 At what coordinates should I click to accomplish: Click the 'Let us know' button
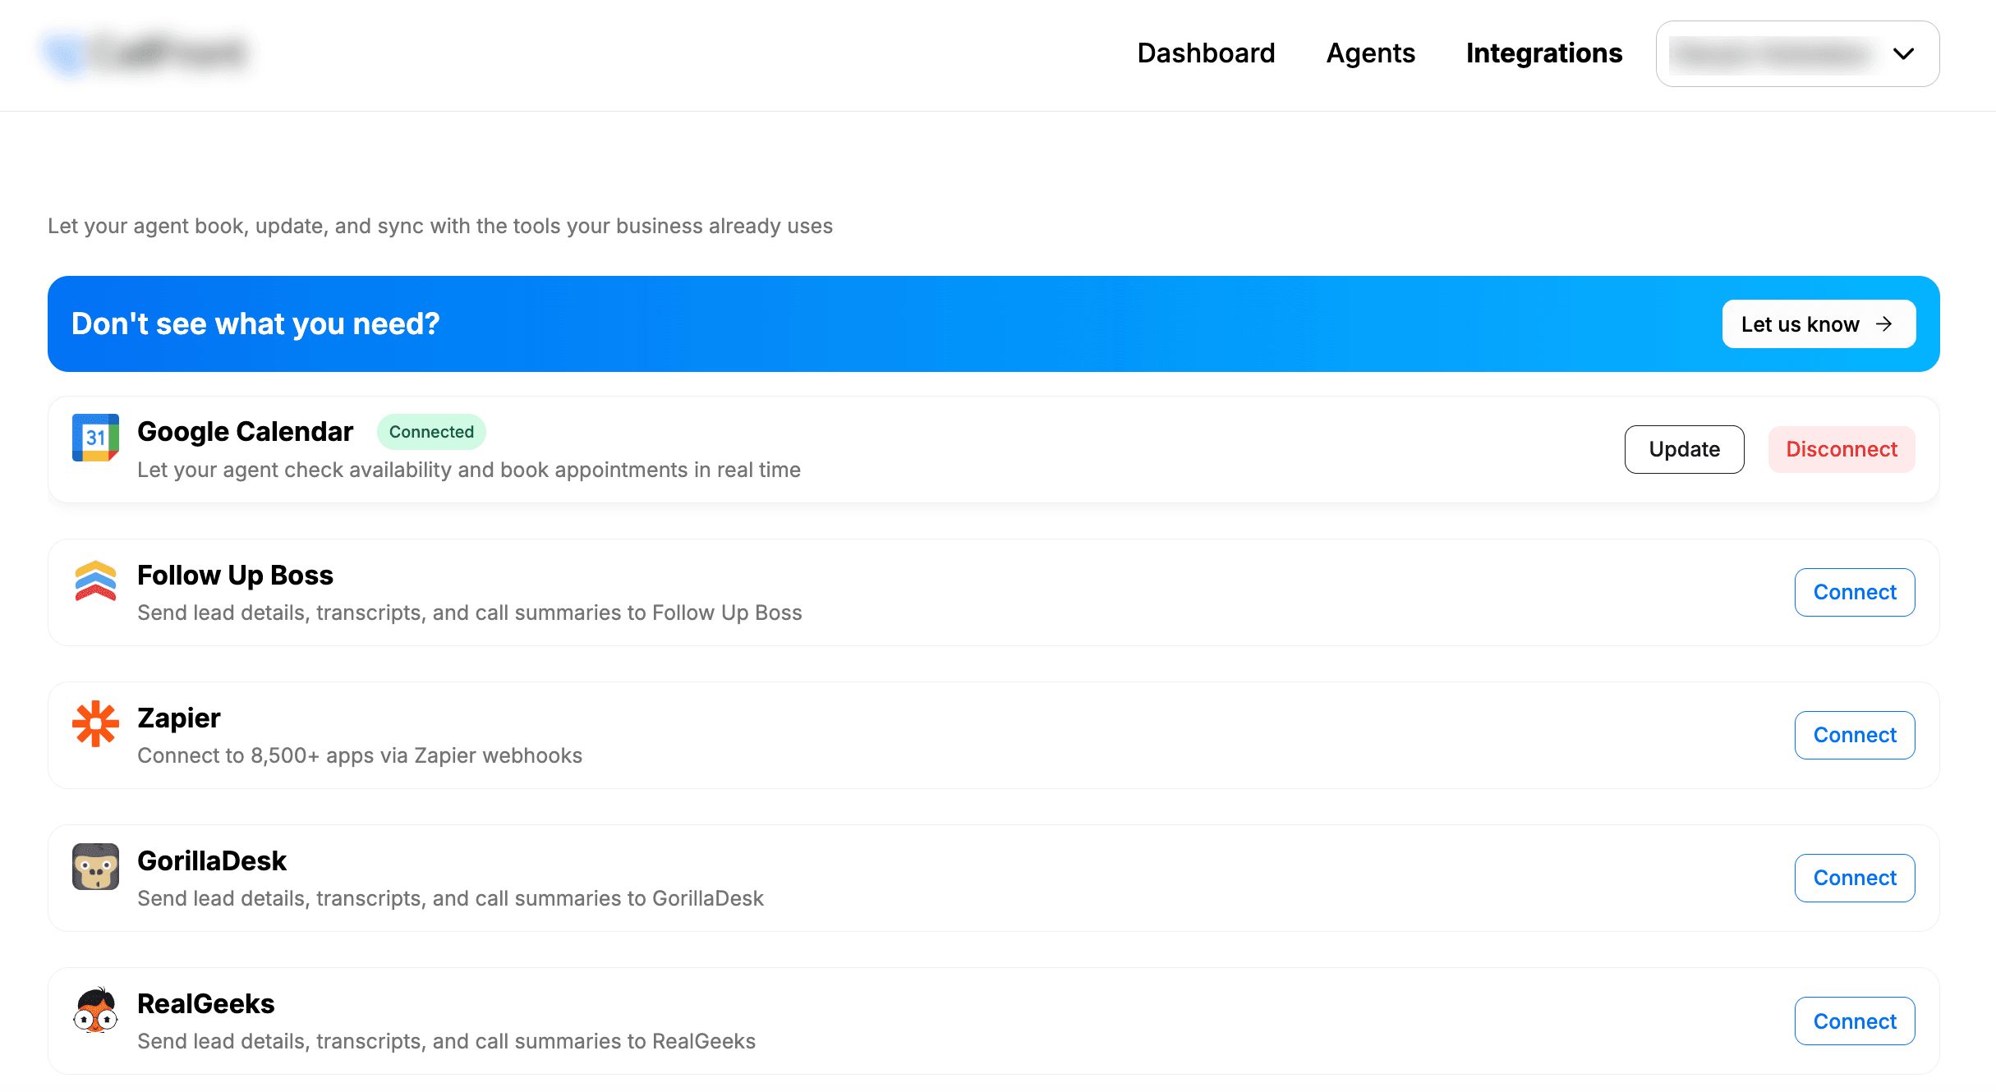pos(1819,324)
